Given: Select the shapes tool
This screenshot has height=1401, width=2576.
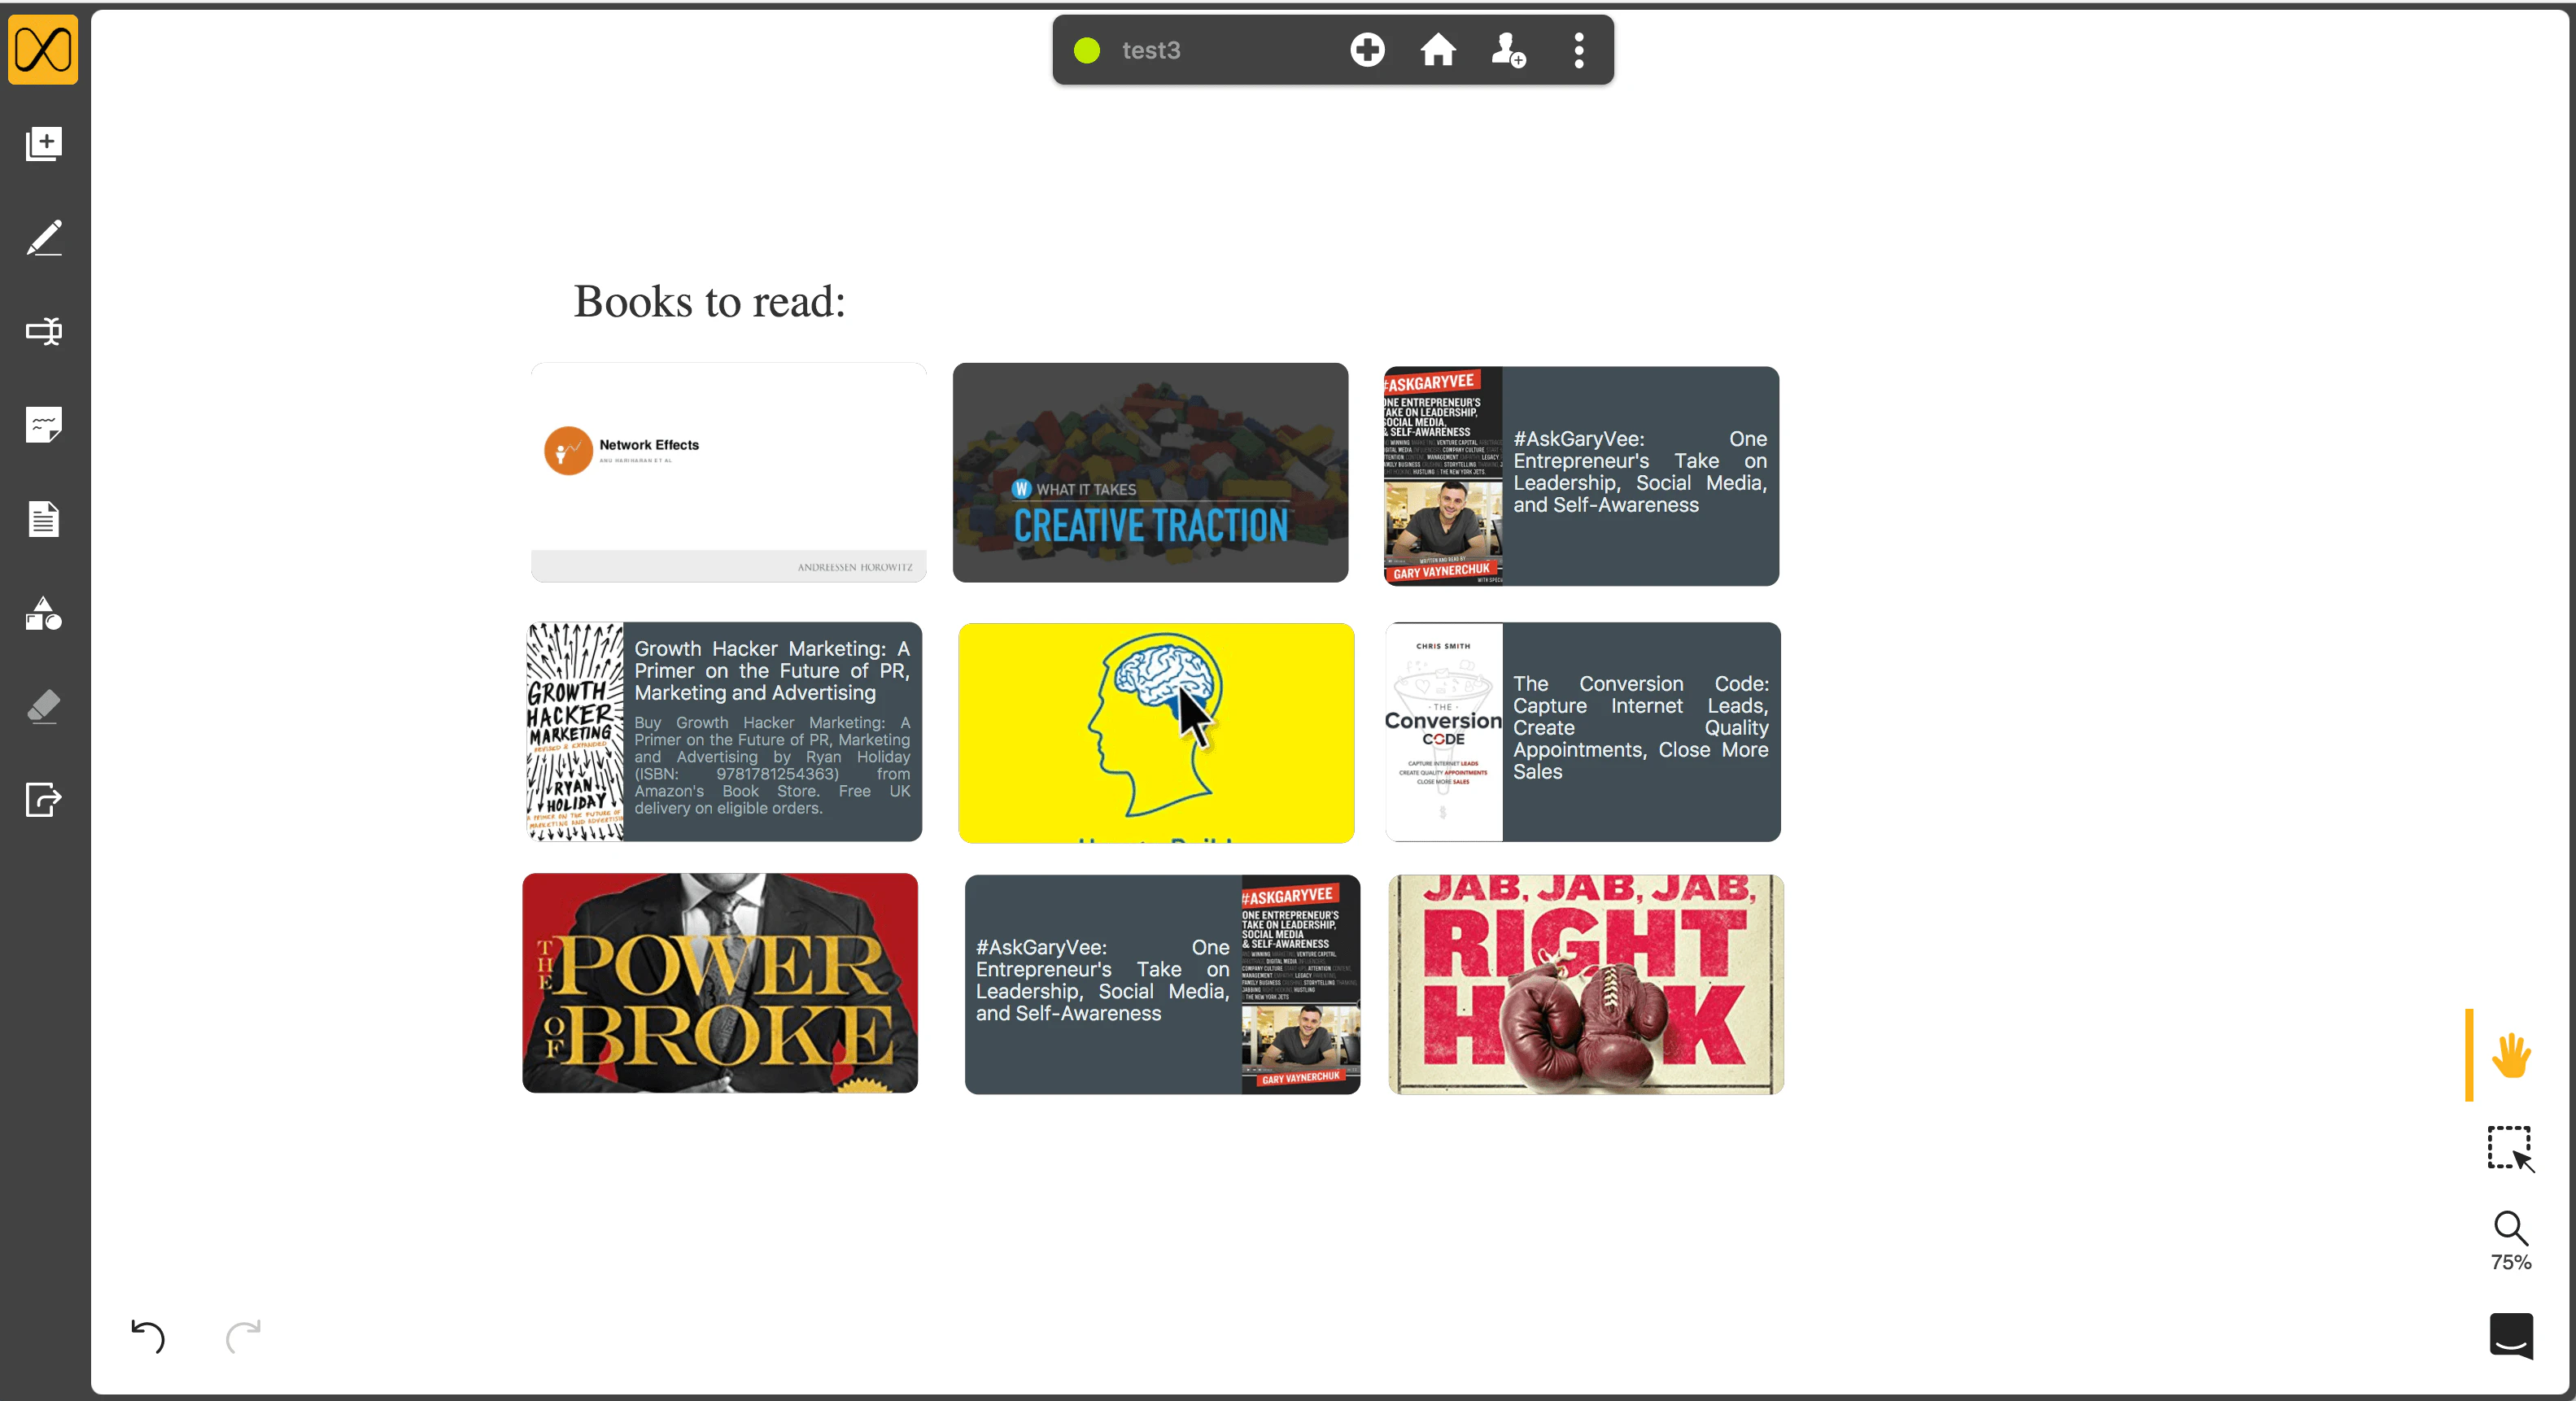Looking at the screenshot, I should (43, 613).
